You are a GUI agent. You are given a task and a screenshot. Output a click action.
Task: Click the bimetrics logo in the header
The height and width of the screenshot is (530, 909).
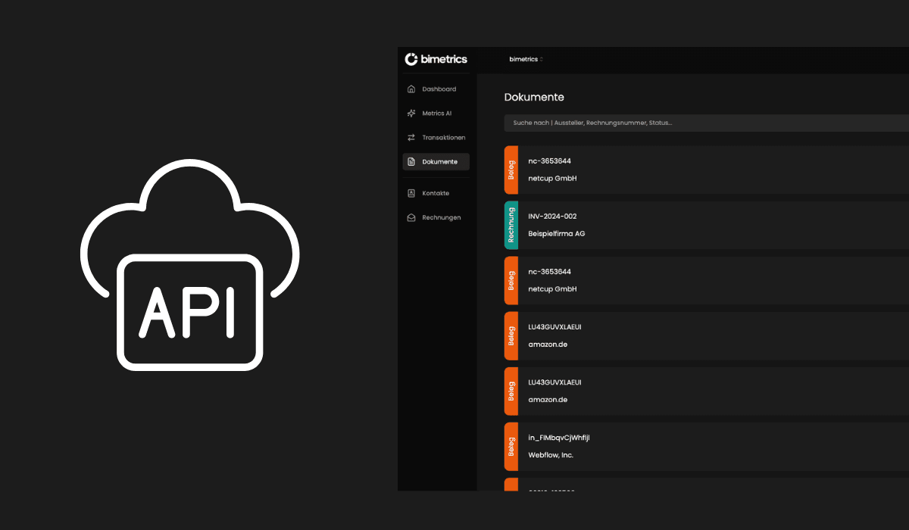436,59
